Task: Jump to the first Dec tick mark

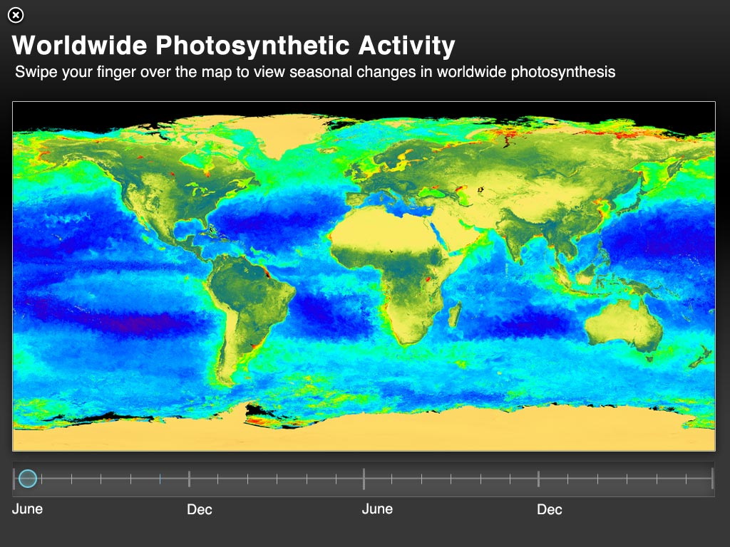Action: [x=189, y=479]
